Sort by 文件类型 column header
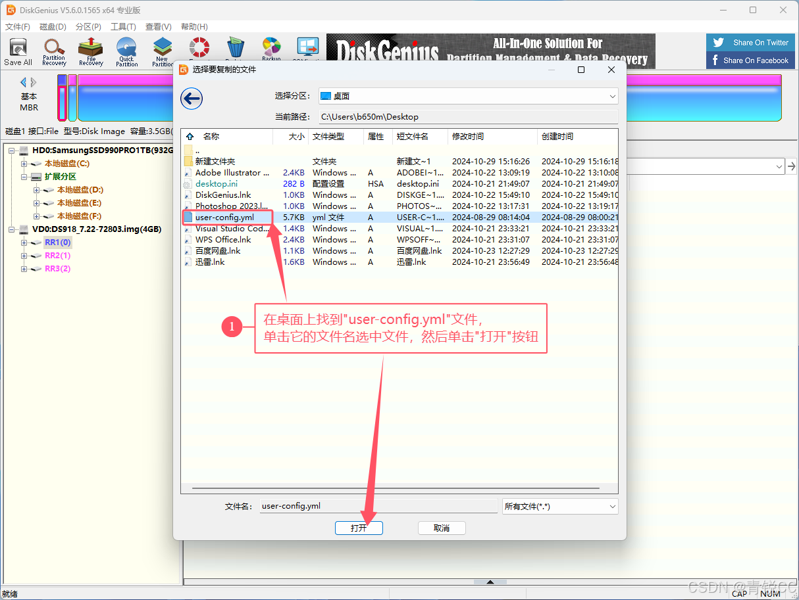799x600 pixels. 335,137
